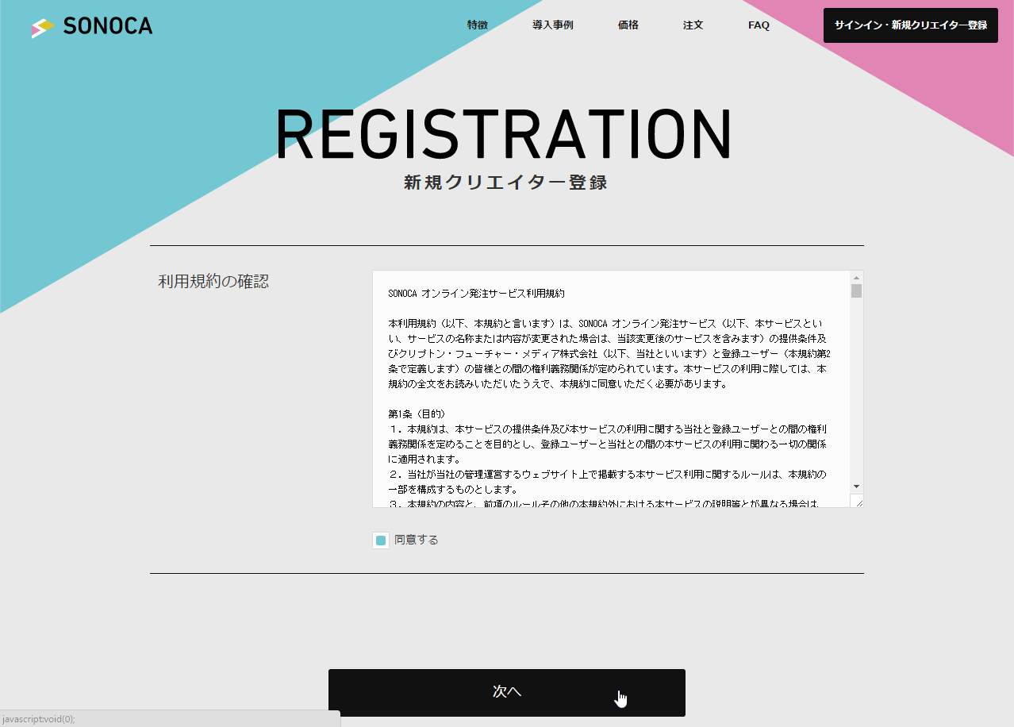1014x727 pixels.
Task: Click the 利用規約の確認 label
Action: pyautogui.click(x=214, y=282)
